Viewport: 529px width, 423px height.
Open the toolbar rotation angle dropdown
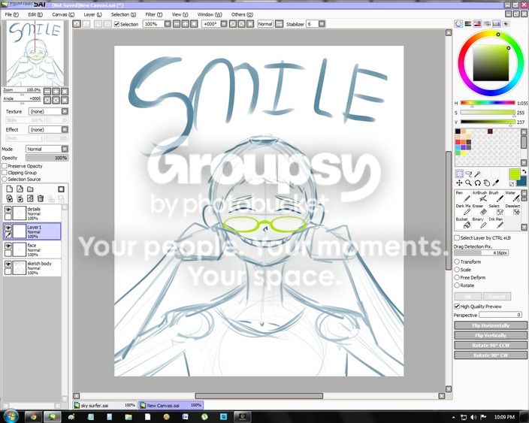224,24
